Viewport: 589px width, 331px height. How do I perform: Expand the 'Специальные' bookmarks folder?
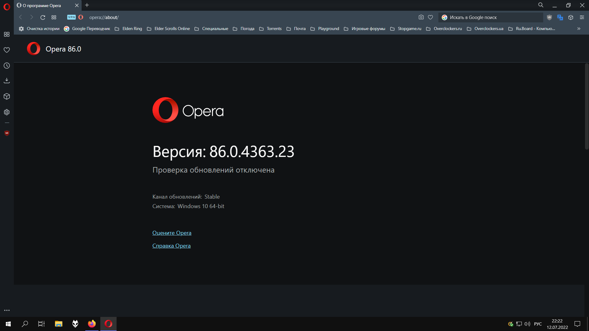[211, 29]
